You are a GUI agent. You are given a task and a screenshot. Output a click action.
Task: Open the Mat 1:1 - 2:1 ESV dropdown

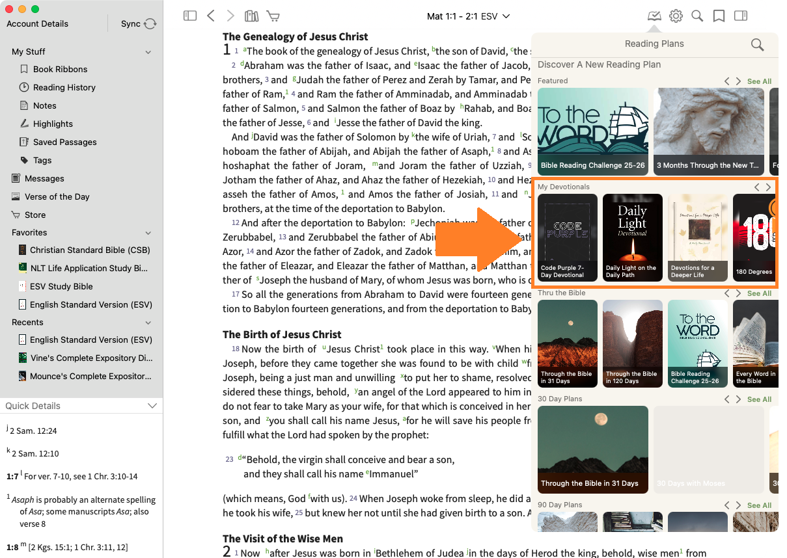pyautogui.click(x=468, y=16)
